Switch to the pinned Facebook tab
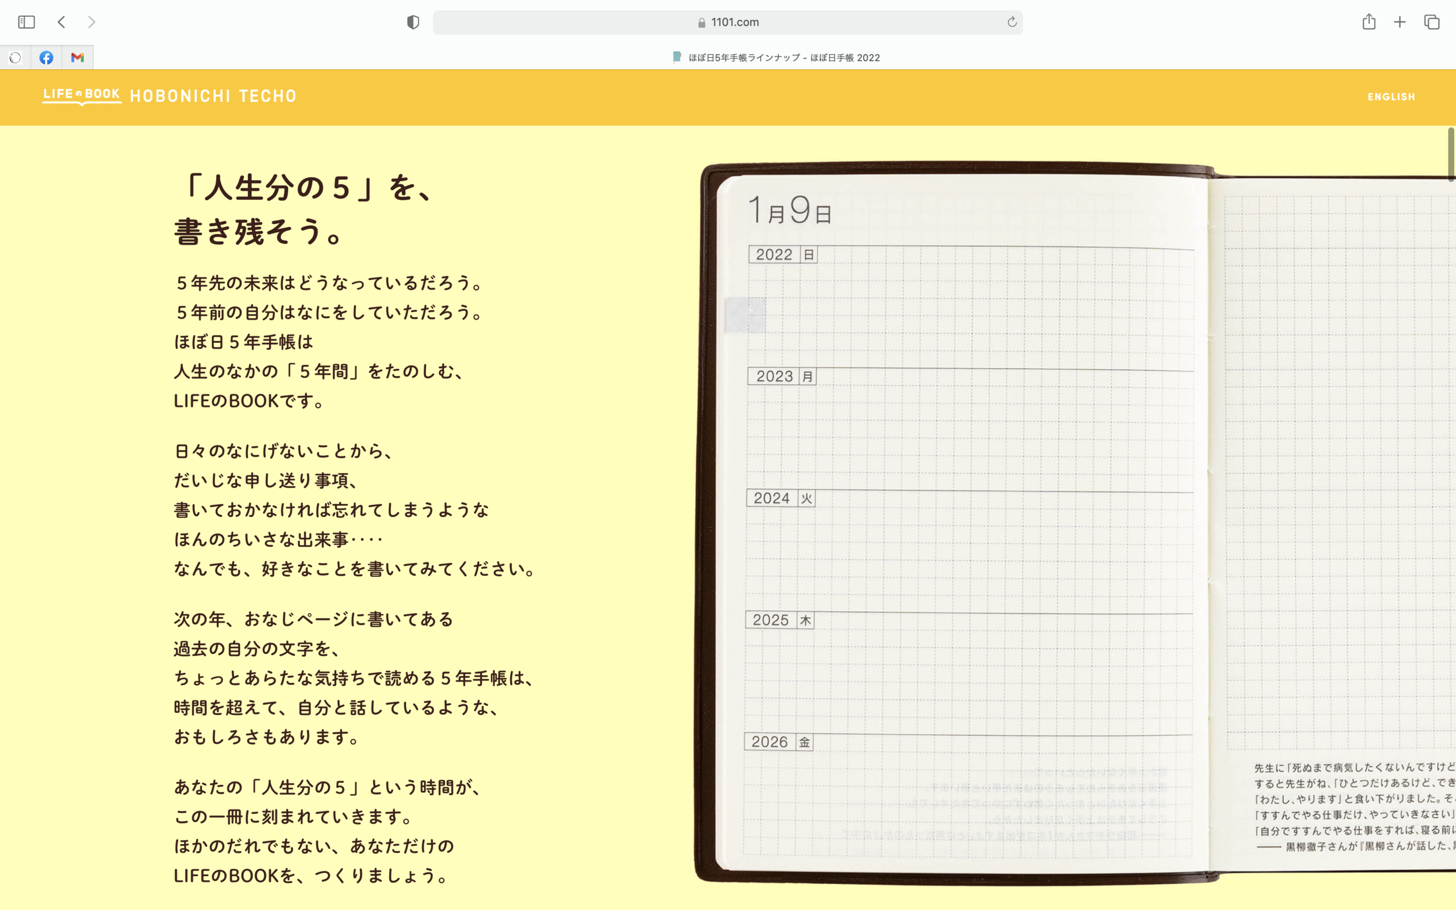 [47, 58]
